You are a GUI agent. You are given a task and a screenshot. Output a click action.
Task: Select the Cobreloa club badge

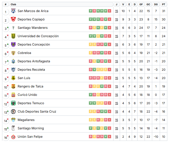13,53
